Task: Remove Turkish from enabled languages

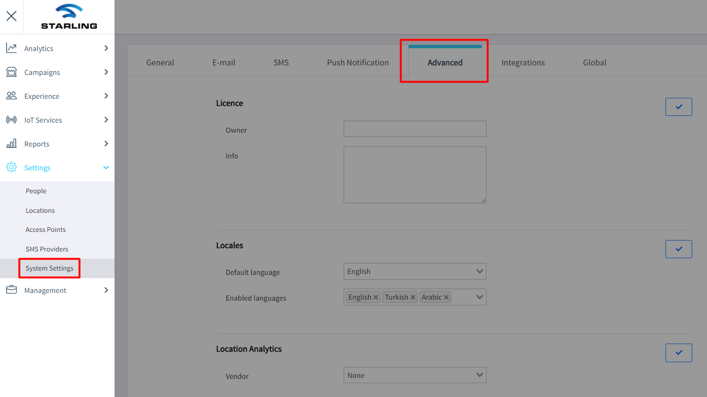Action: pos(412,297)
